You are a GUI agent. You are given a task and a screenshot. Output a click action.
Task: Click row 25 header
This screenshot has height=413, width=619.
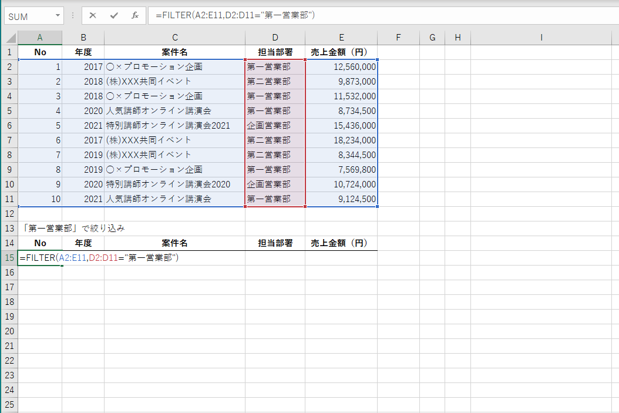pos(9,404)
